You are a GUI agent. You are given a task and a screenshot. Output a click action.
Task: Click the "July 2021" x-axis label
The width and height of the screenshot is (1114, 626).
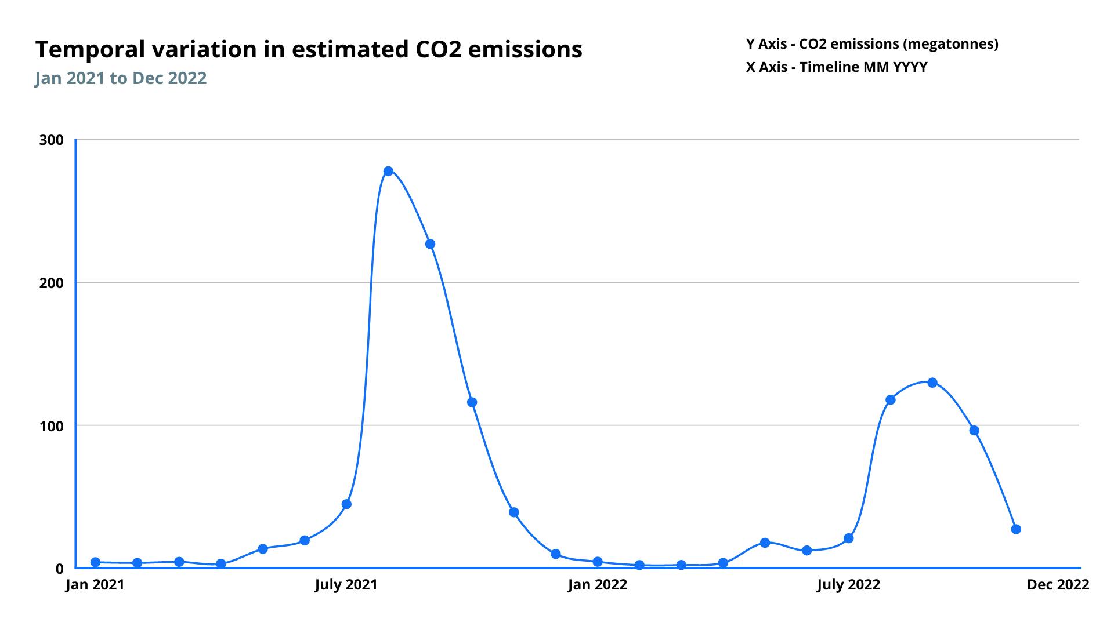[346, 585]
